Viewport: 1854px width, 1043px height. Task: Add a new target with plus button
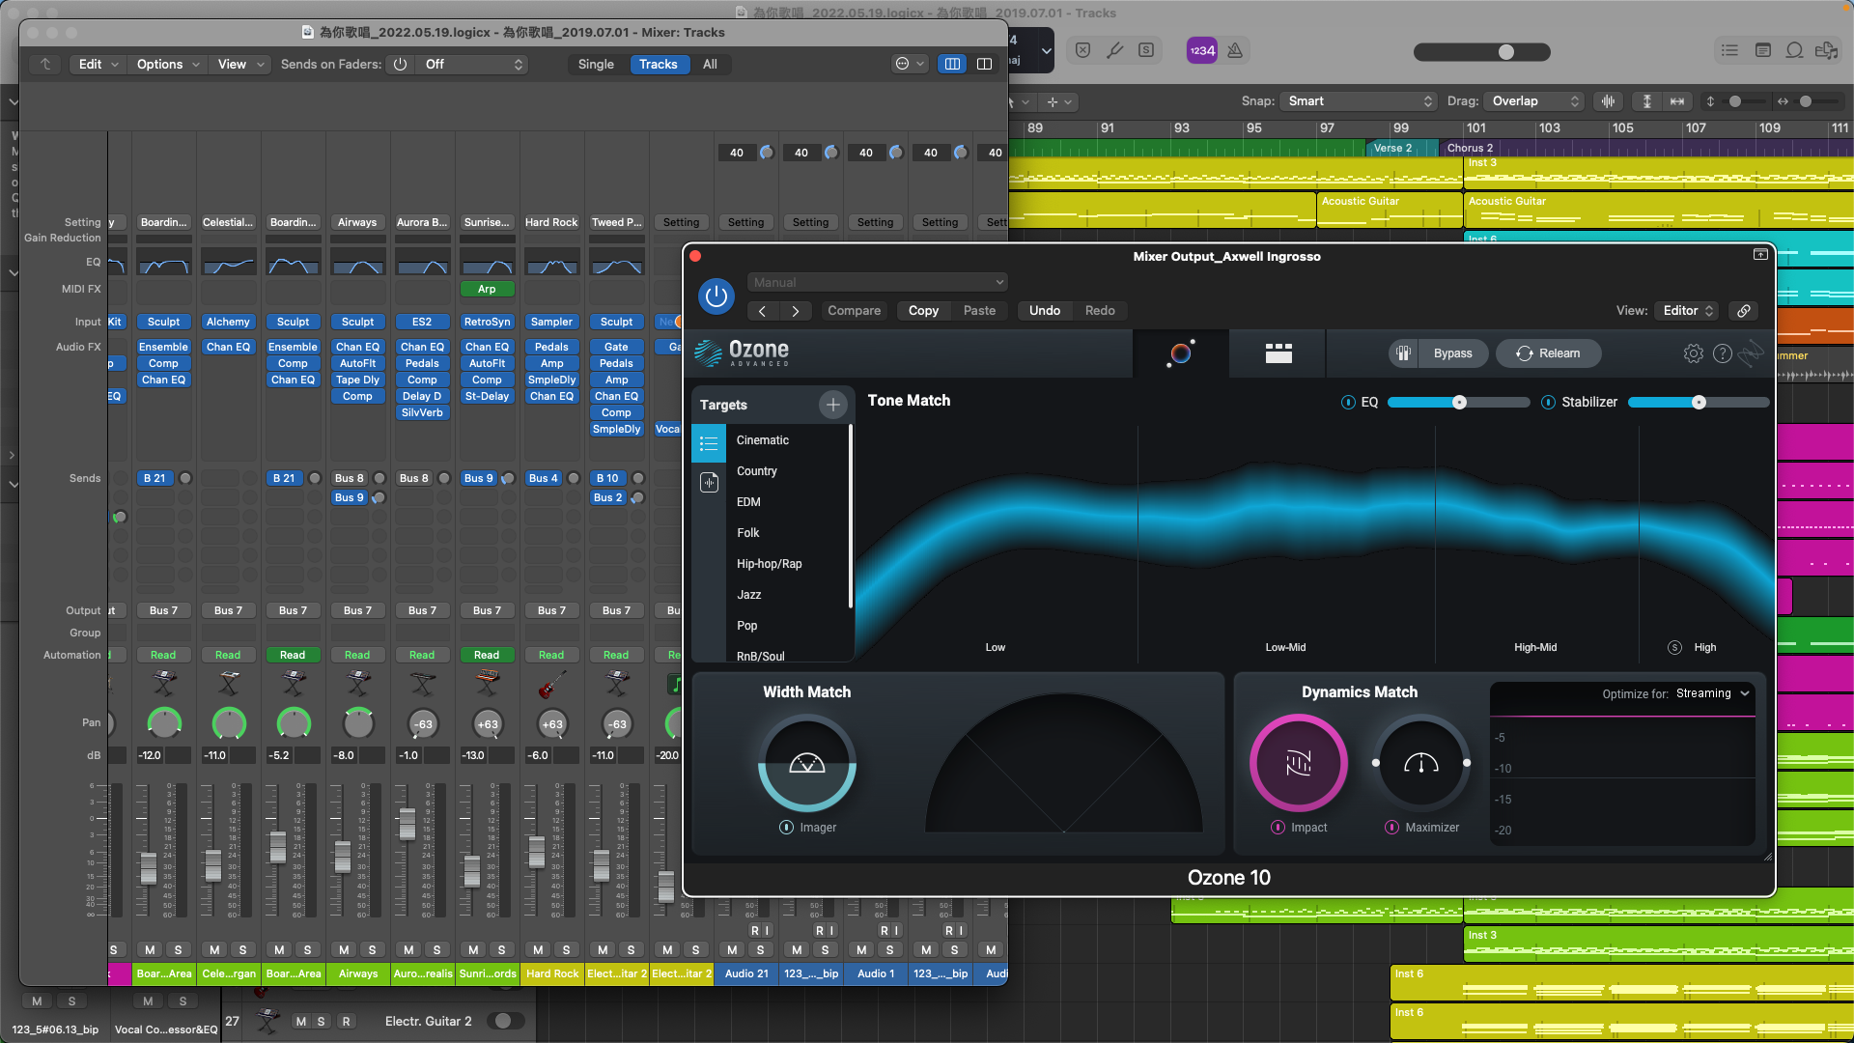point(832,405)
